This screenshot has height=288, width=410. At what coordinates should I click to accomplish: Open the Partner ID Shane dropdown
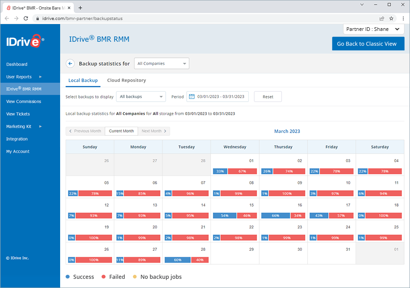(x=374, y=29)
